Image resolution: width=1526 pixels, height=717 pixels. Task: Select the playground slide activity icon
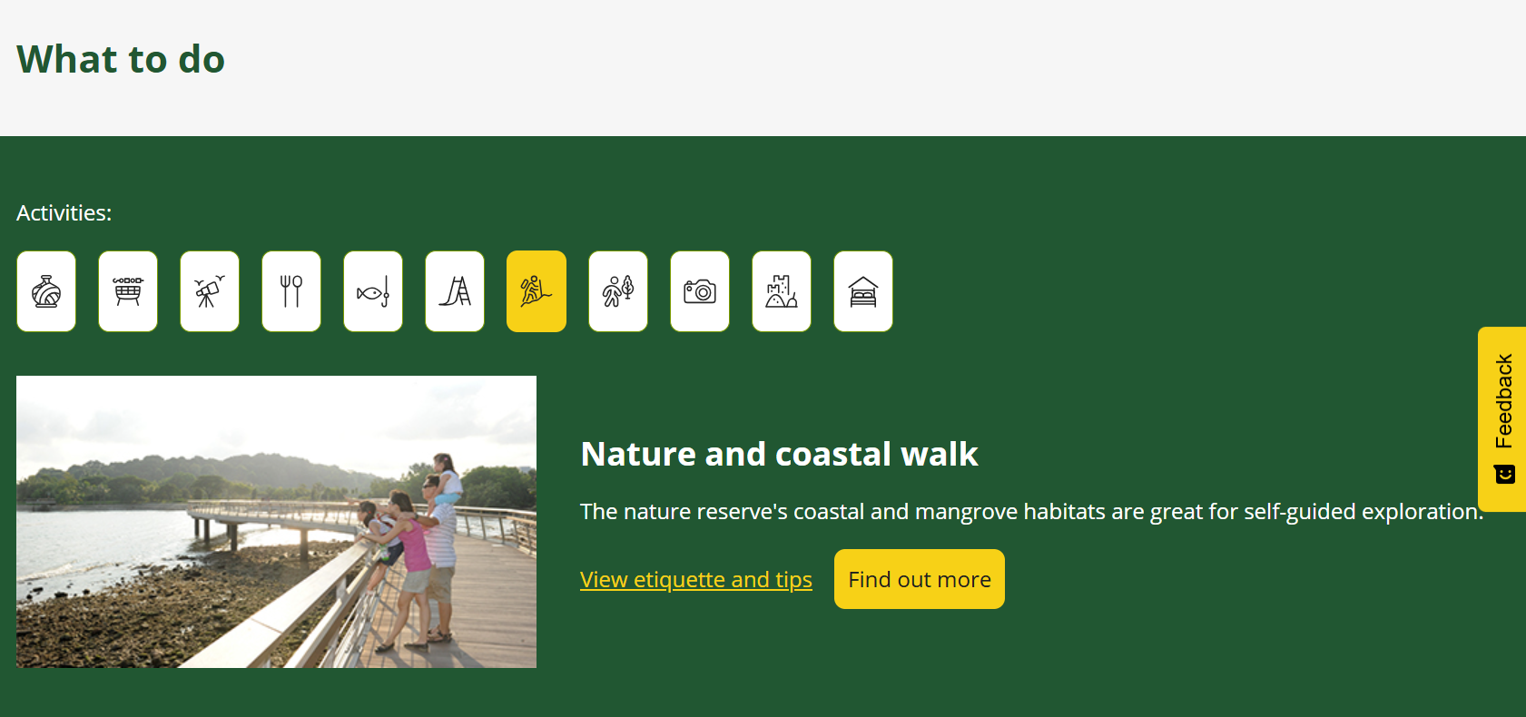(455, 291)
